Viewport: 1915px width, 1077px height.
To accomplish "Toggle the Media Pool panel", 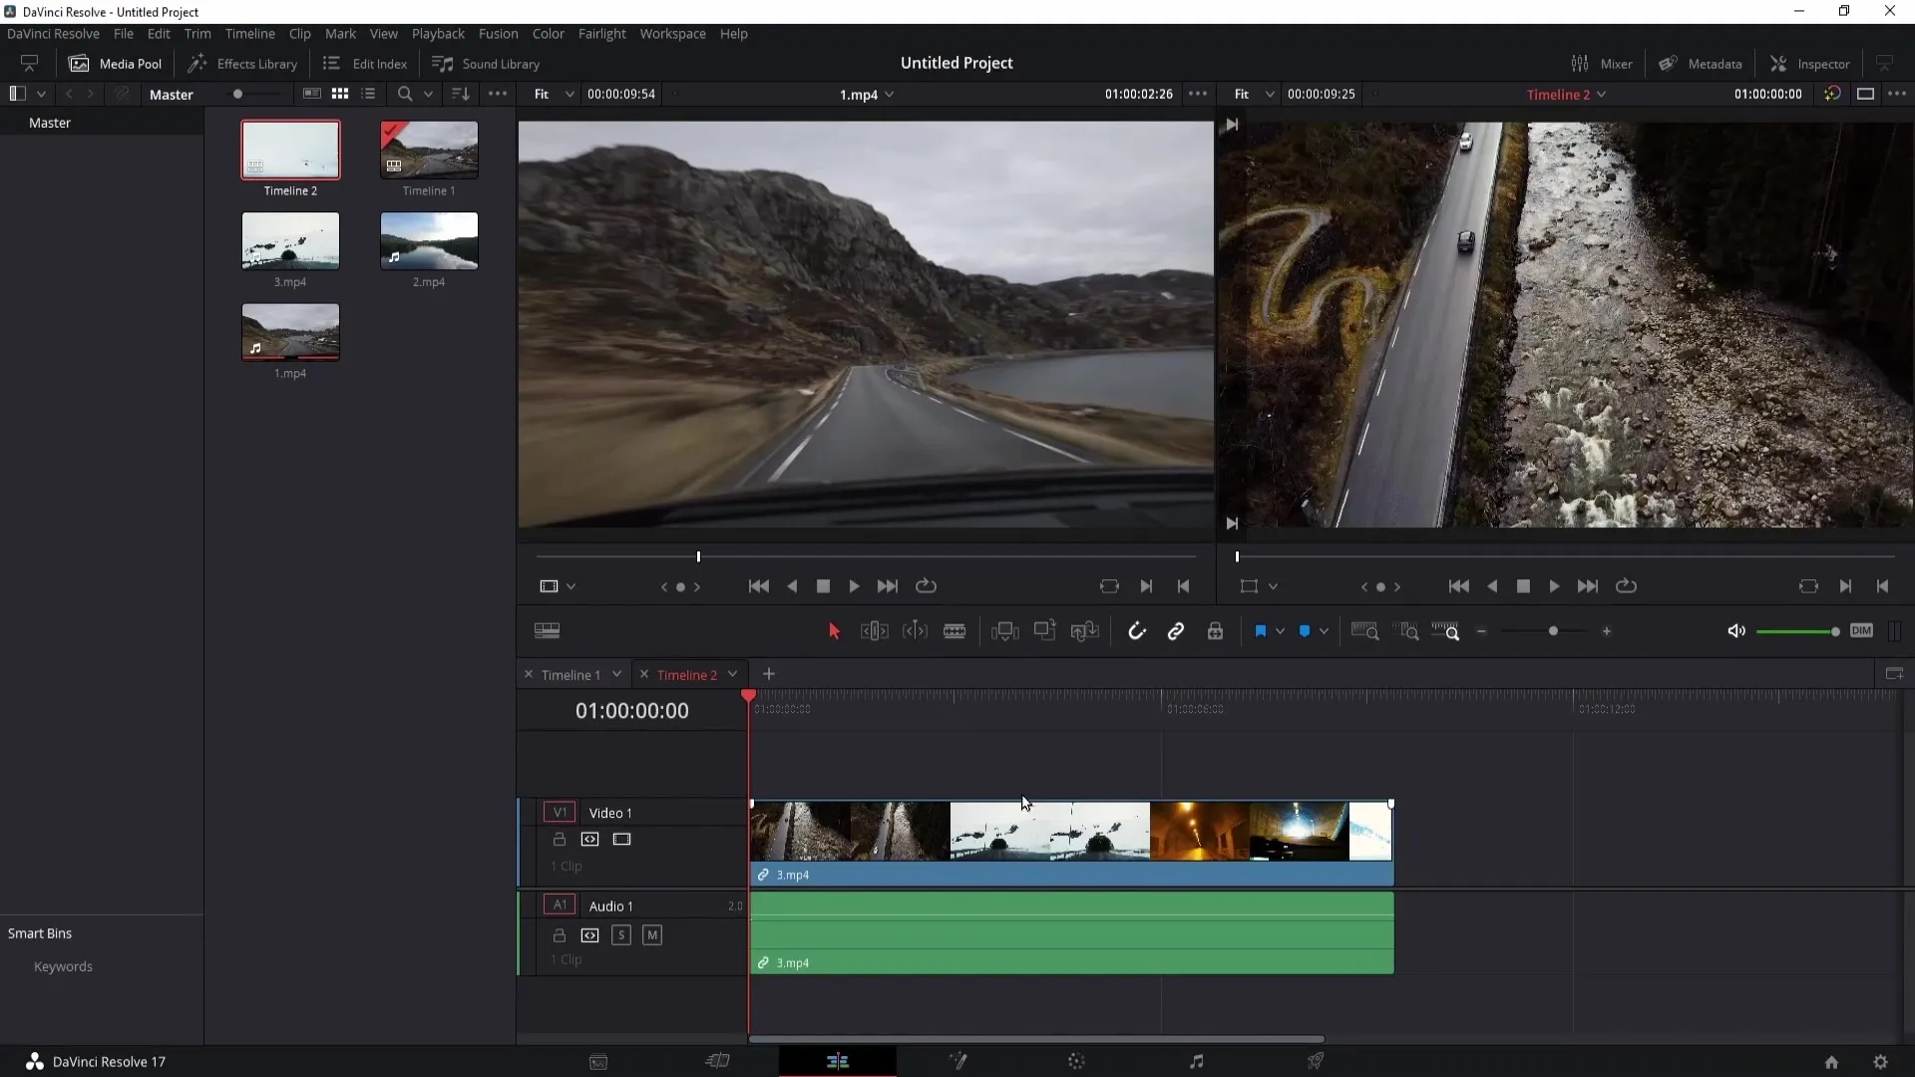I will click(x=115, y=64).
